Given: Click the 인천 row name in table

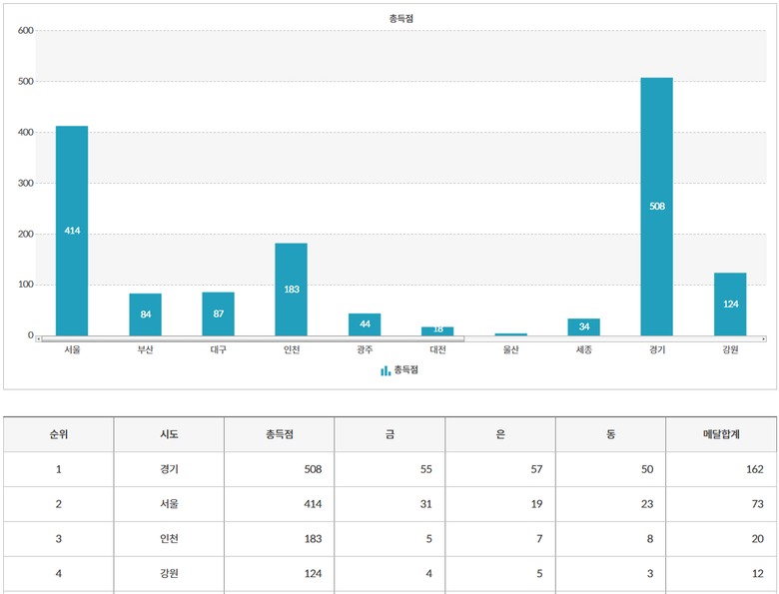Looking at the screenshot, I should click(169, 539).
